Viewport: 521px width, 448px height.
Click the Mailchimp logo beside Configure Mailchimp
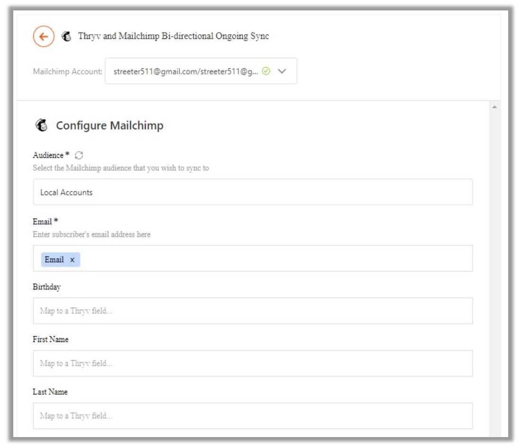tap(42, 125)
